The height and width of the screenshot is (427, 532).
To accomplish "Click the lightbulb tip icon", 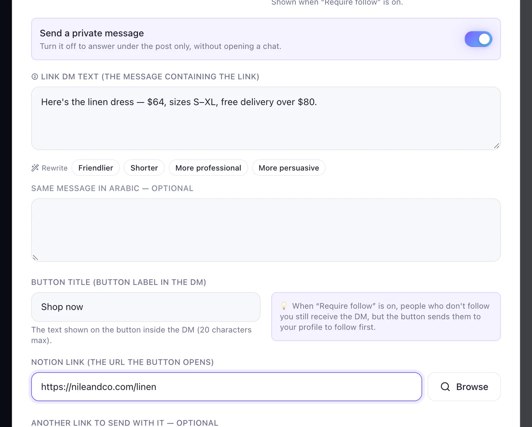I will 284,306.
